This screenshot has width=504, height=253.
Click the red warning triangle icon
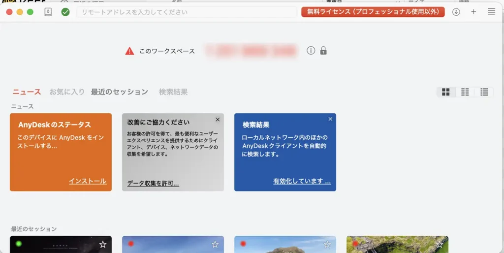point(129,51)
